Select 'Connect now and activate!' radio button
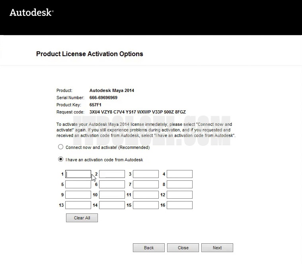Image resolution: width=302 pixels, height=264 pixels. (60, 147)
